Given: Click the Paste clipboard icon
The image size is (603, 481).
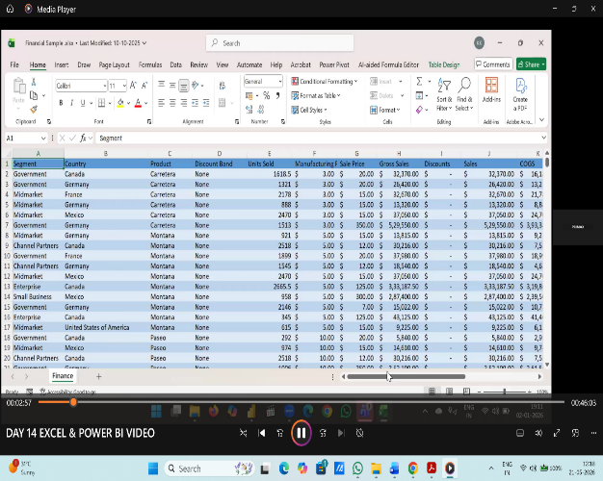Looking at the screenshot, I should click(19, 86).
